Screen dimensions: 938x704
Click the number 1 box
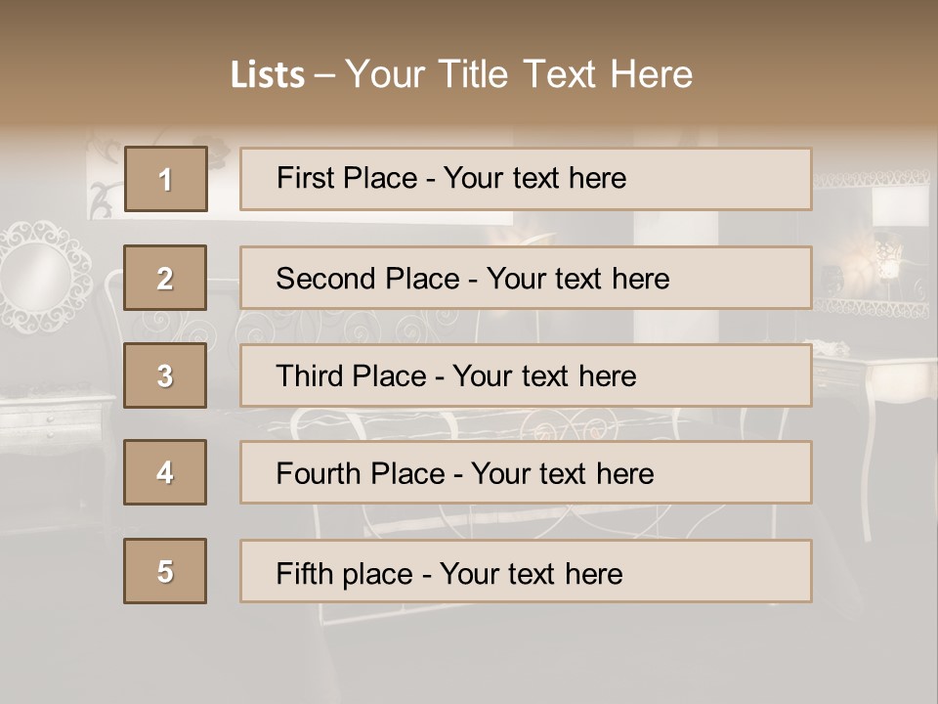click(165, 179)
